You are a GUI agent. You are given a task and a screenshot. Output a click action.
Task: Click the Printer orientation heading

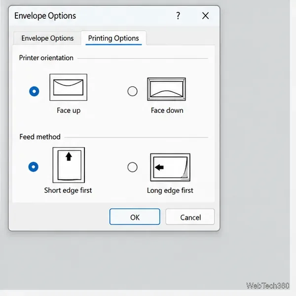(46, 58)
